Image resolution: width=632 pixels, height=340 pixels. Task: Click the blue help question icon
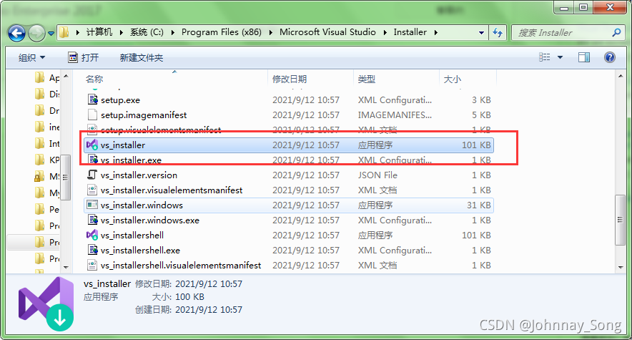[x=609, y=57]
